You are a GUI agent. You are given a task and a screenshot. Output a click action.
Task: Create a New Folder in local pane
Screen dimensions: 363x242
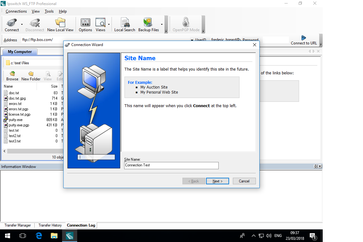[x=31, y=76]
